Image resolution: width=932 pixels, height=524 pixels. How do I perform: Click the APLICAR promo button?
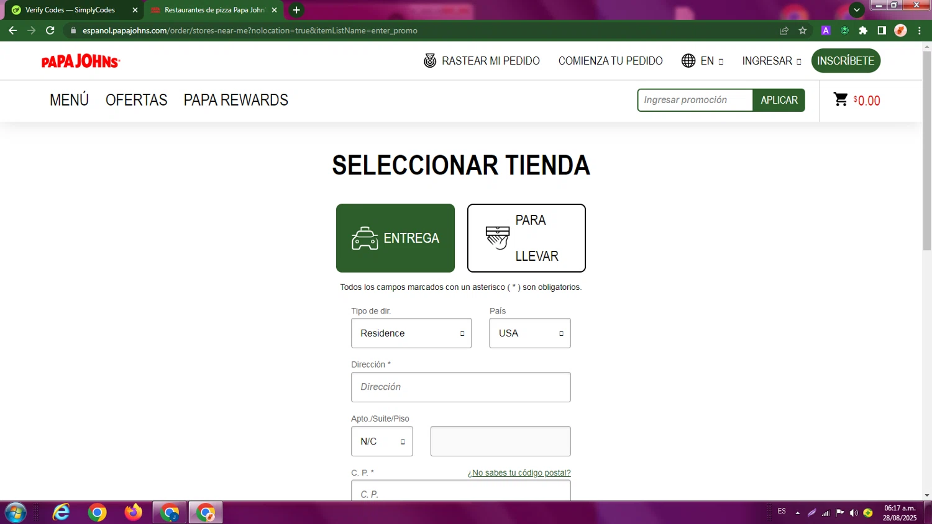click(x=779, y=100)
